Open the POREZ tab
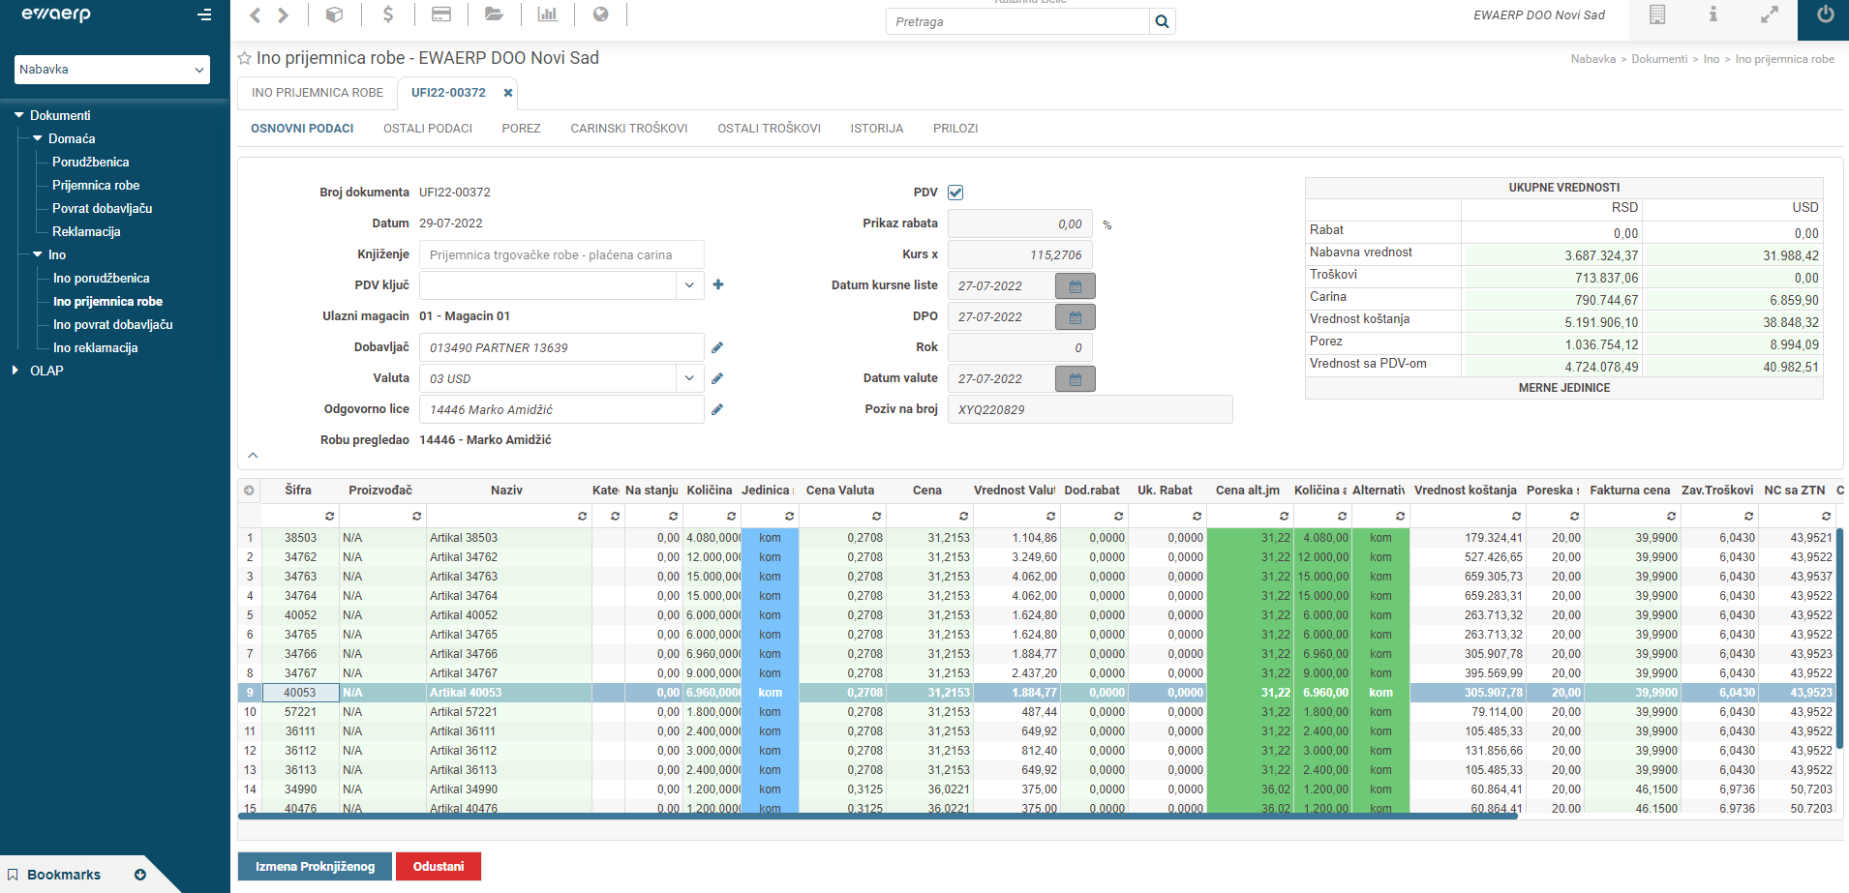The width and height of the screenshot is (1849, 893). tap(521, 129)
